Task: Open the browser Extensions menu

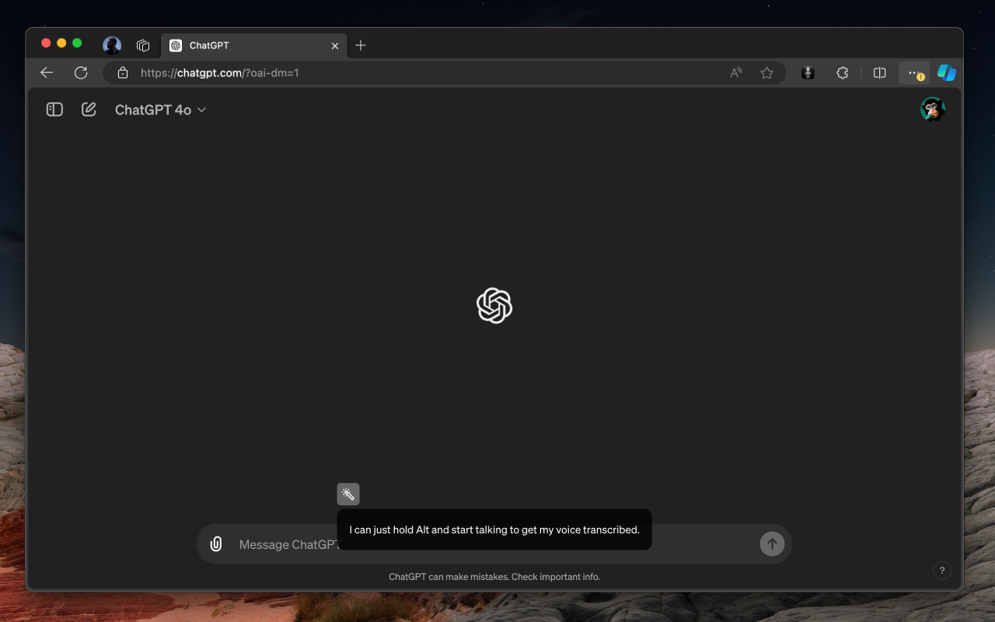Action: [842, 72]
